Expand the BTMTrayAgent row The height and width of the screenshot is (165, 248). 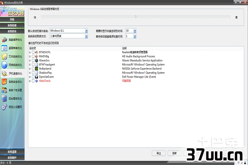pyautogui.click(x=30, y=65)
